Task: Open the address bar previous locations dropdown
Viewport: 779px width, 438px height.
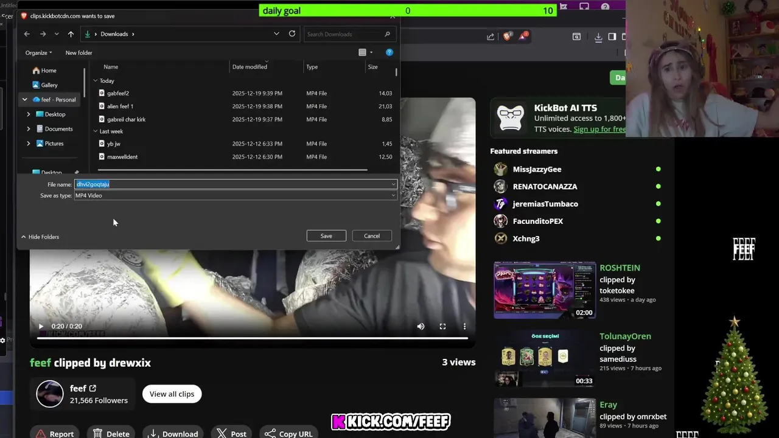Action: [x=276, y=34]
